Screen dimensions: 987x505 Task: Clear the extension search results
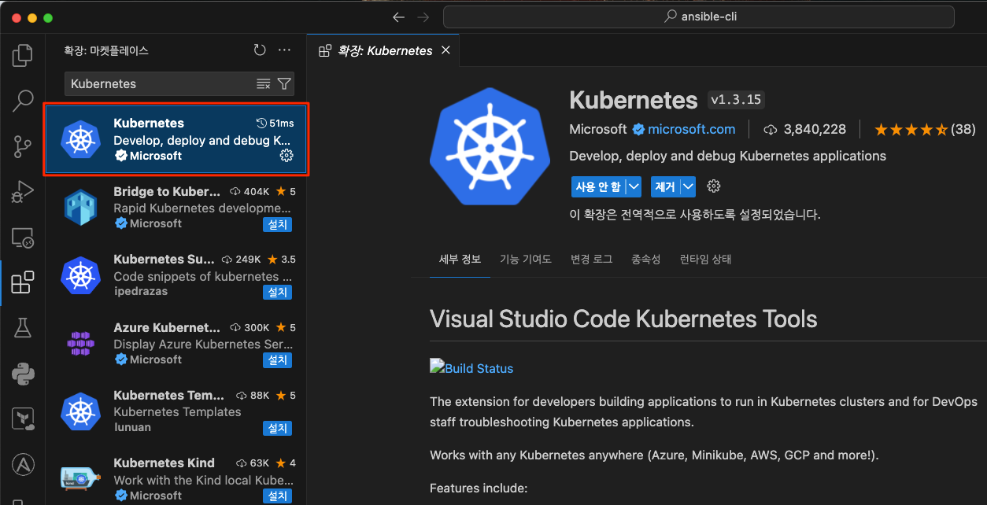[264, 84]
